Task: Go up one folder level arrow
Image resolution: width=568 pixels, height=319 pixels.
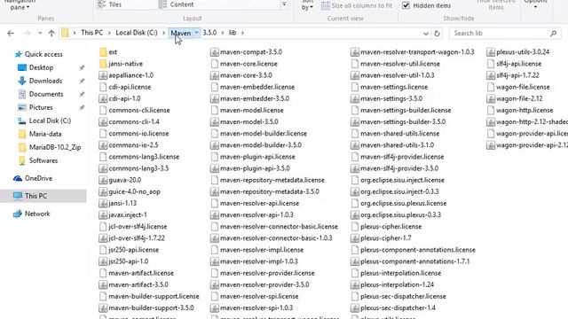Action: pyautogui.click(x=51, y=34)
